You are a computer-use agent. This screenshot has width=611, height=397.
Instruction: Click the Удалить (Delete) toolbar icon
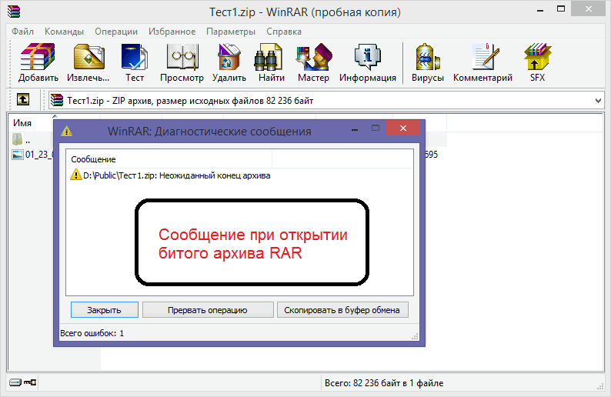229,63
